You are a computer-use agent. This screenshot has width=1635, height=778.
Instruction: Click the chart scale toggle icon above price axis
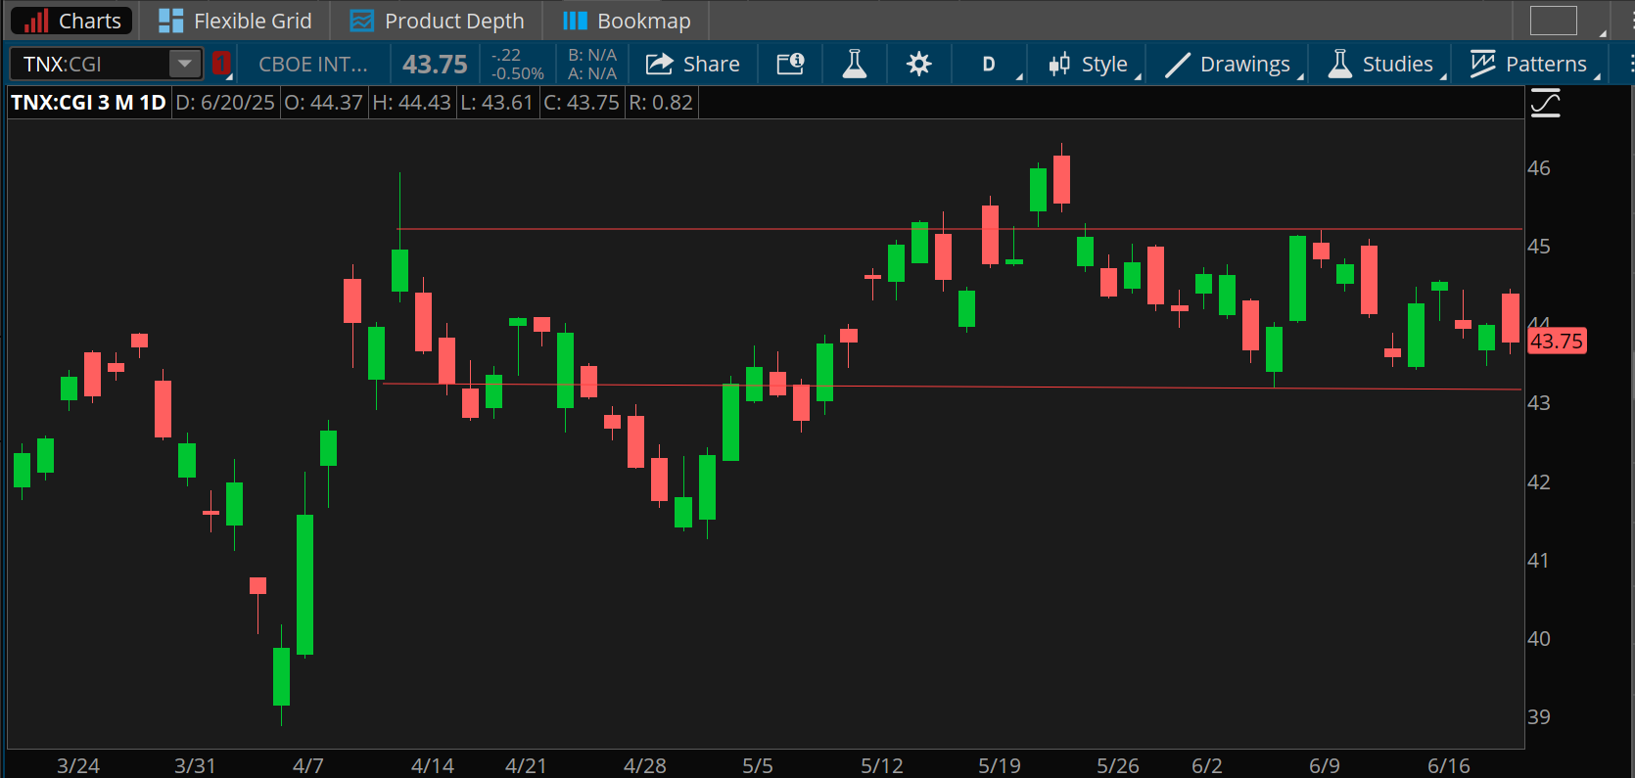[1546, 102]
